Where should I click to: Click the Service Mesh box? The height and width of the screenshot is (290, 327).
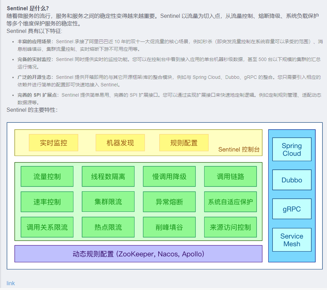[292, 240]
